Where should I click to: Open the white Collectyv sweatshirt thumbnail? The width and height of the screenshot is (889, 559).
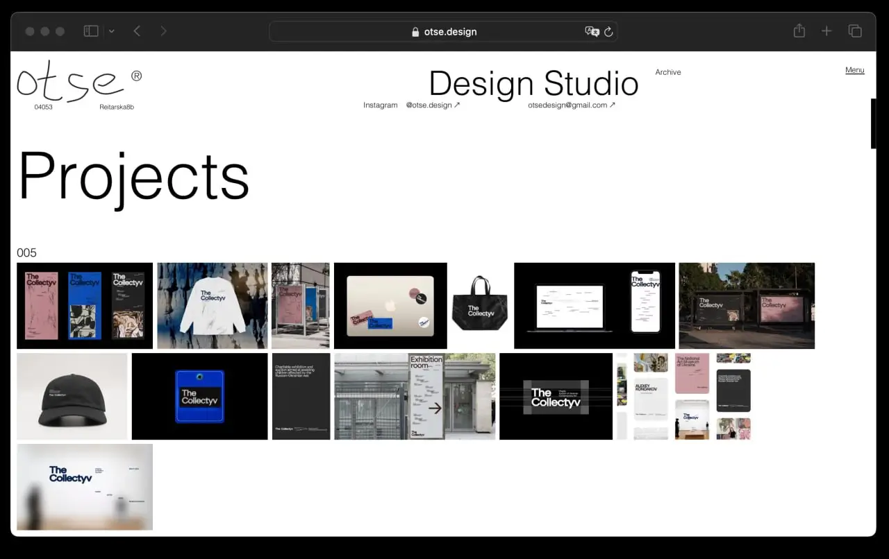212,305
